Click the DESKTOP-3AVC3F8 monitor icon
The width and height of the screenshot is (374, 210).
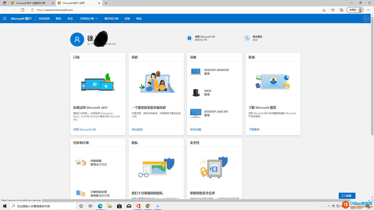(x=196, y=113)
